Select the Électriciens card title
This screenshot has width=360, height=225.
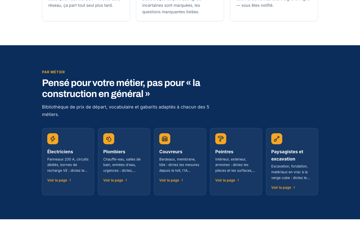(60, 152)
